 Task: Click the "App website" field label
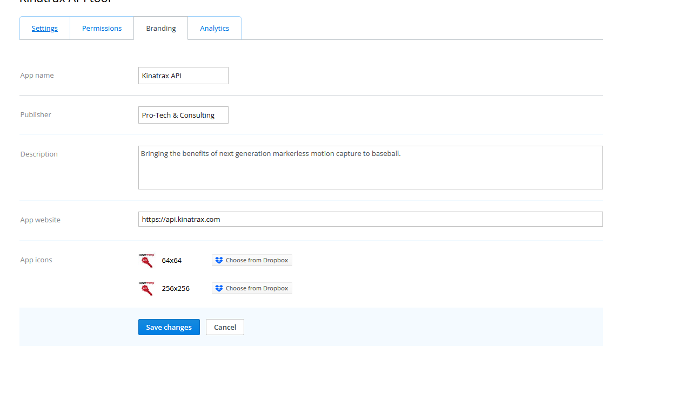41,220
